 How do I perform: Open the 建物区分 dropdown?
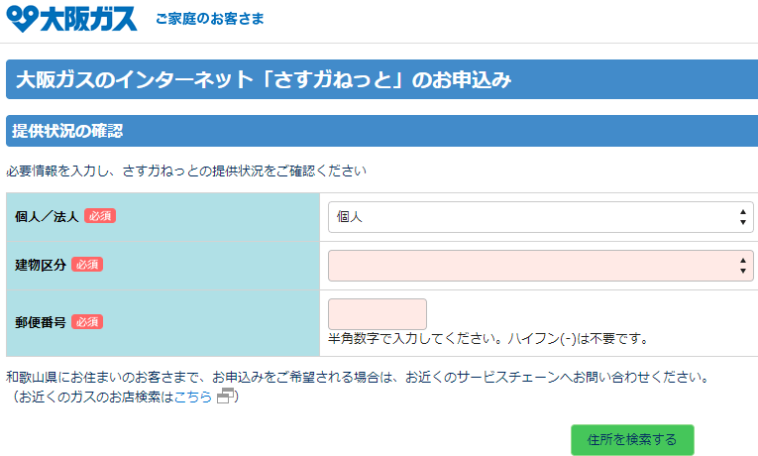[x=540, y=266]
